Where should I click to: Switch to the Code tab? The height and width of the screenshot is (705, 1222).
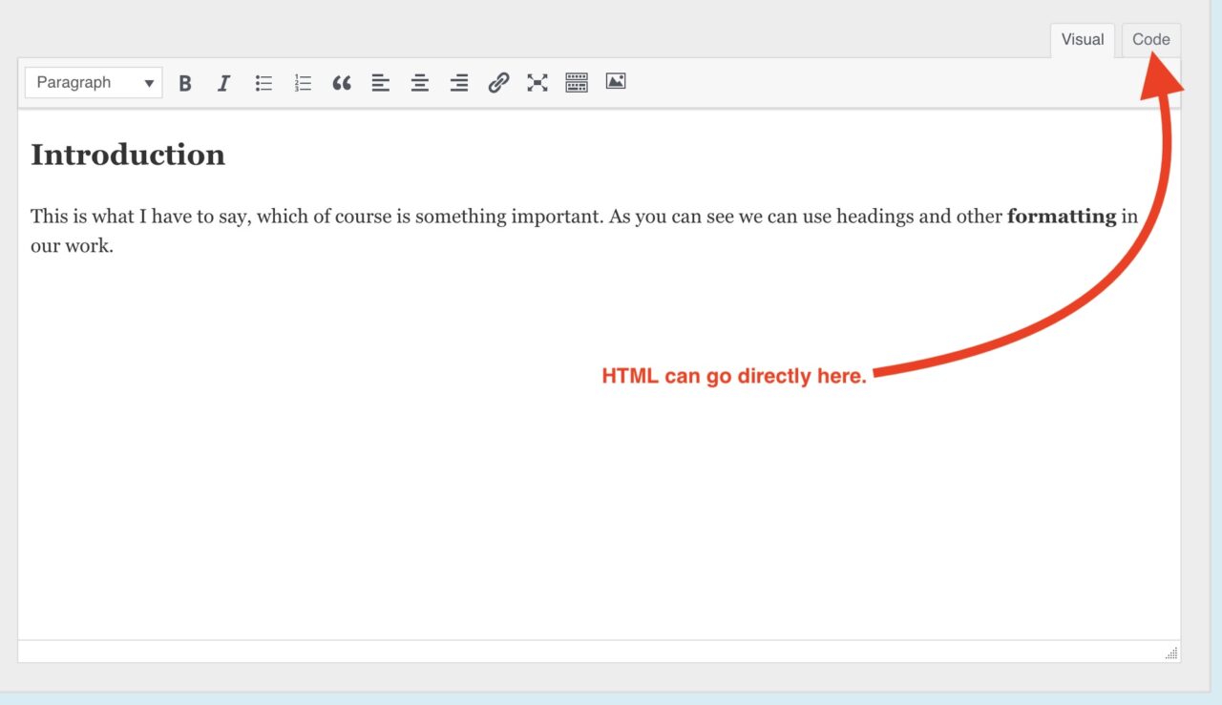(1150, 40)
